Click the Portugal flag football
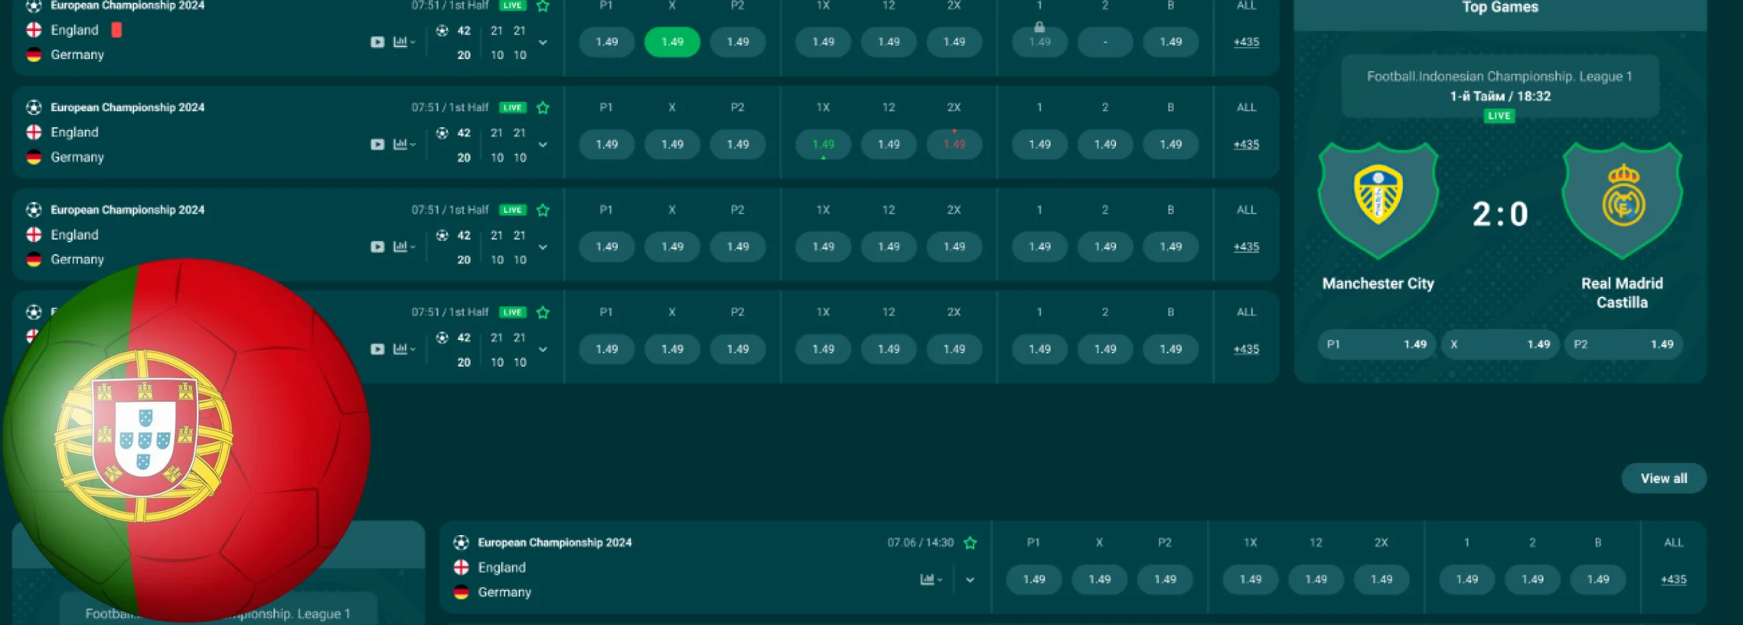The height and width of the screenshot is (625, 1743). pyautogui.click(x=186, y=440)
